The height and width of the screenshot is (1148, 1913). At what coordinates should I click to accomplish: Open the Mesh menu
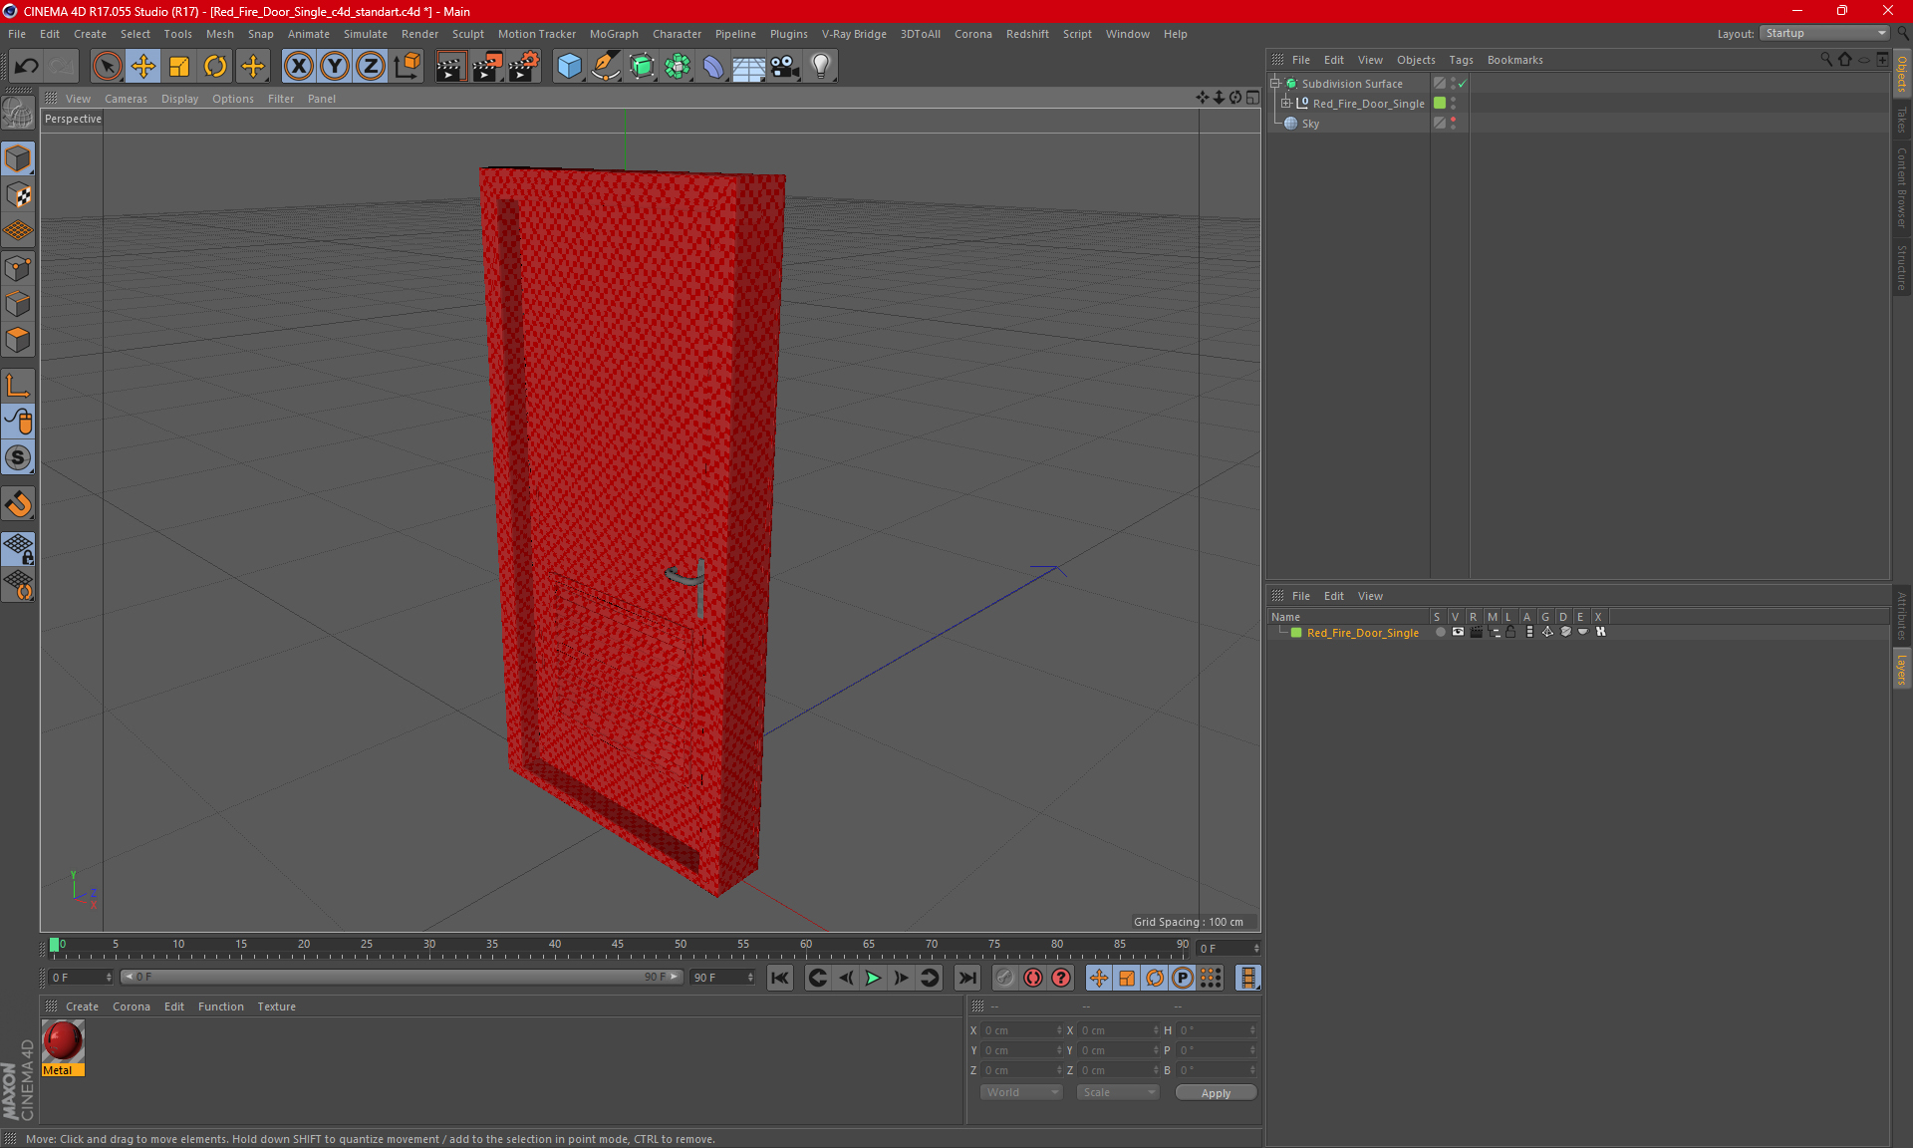pyautogui.click(x=219, y=34)
